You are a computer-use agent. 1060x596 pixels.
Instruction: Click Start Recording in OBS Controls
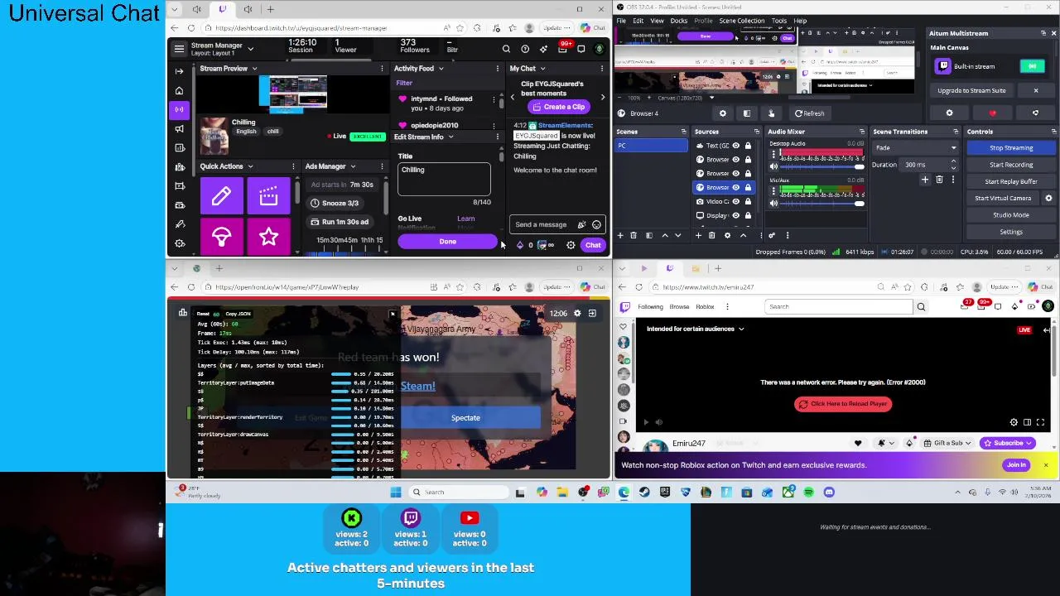[1011, 165]
